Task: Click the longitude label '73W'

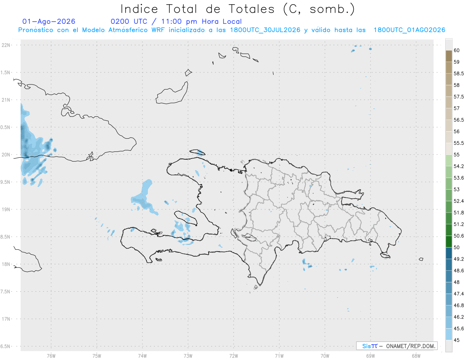Action: coord(188,356)
